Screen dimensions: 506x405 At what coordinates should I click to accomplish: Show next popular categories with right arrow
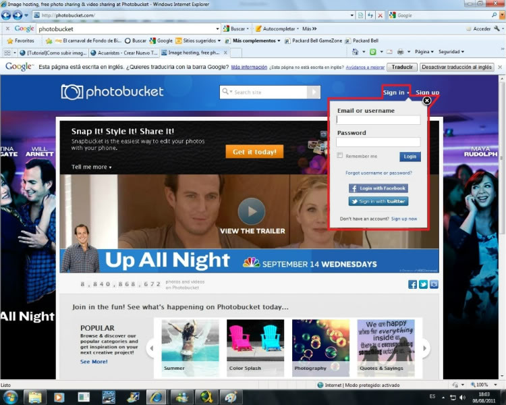coord(425,348)
